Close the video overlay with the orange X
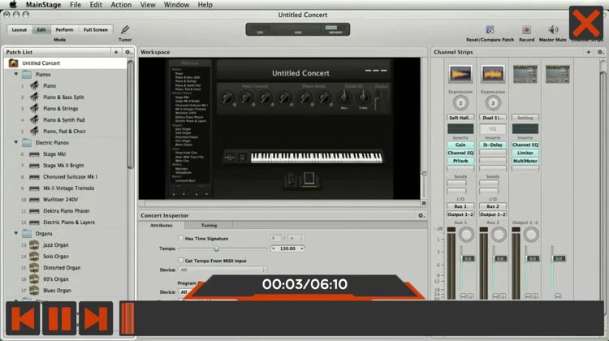 click(x=586, y=24)
